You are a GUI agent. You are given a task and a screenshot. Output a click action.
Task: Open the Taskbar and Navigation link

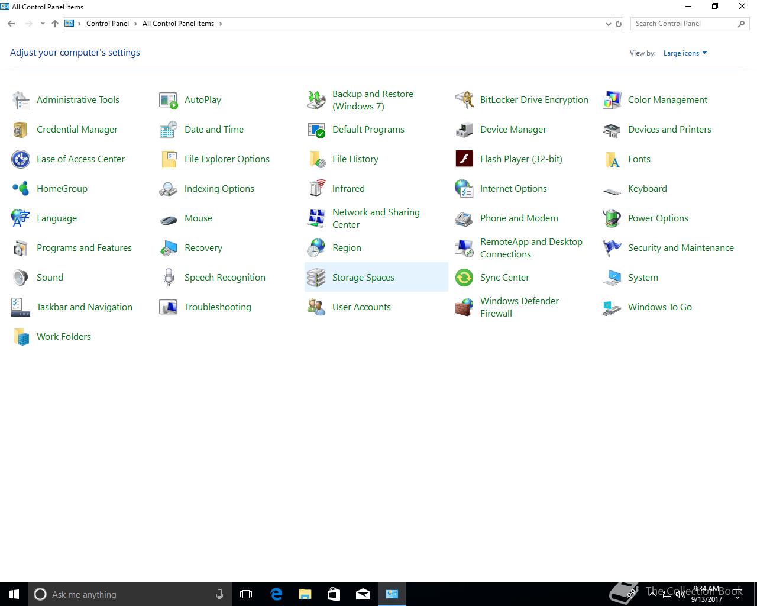[x=85, y=307]
